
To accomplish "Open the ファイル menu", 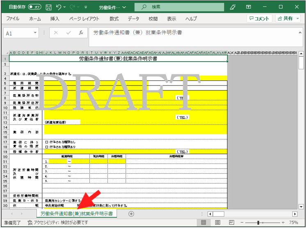I will coord(13,18).
